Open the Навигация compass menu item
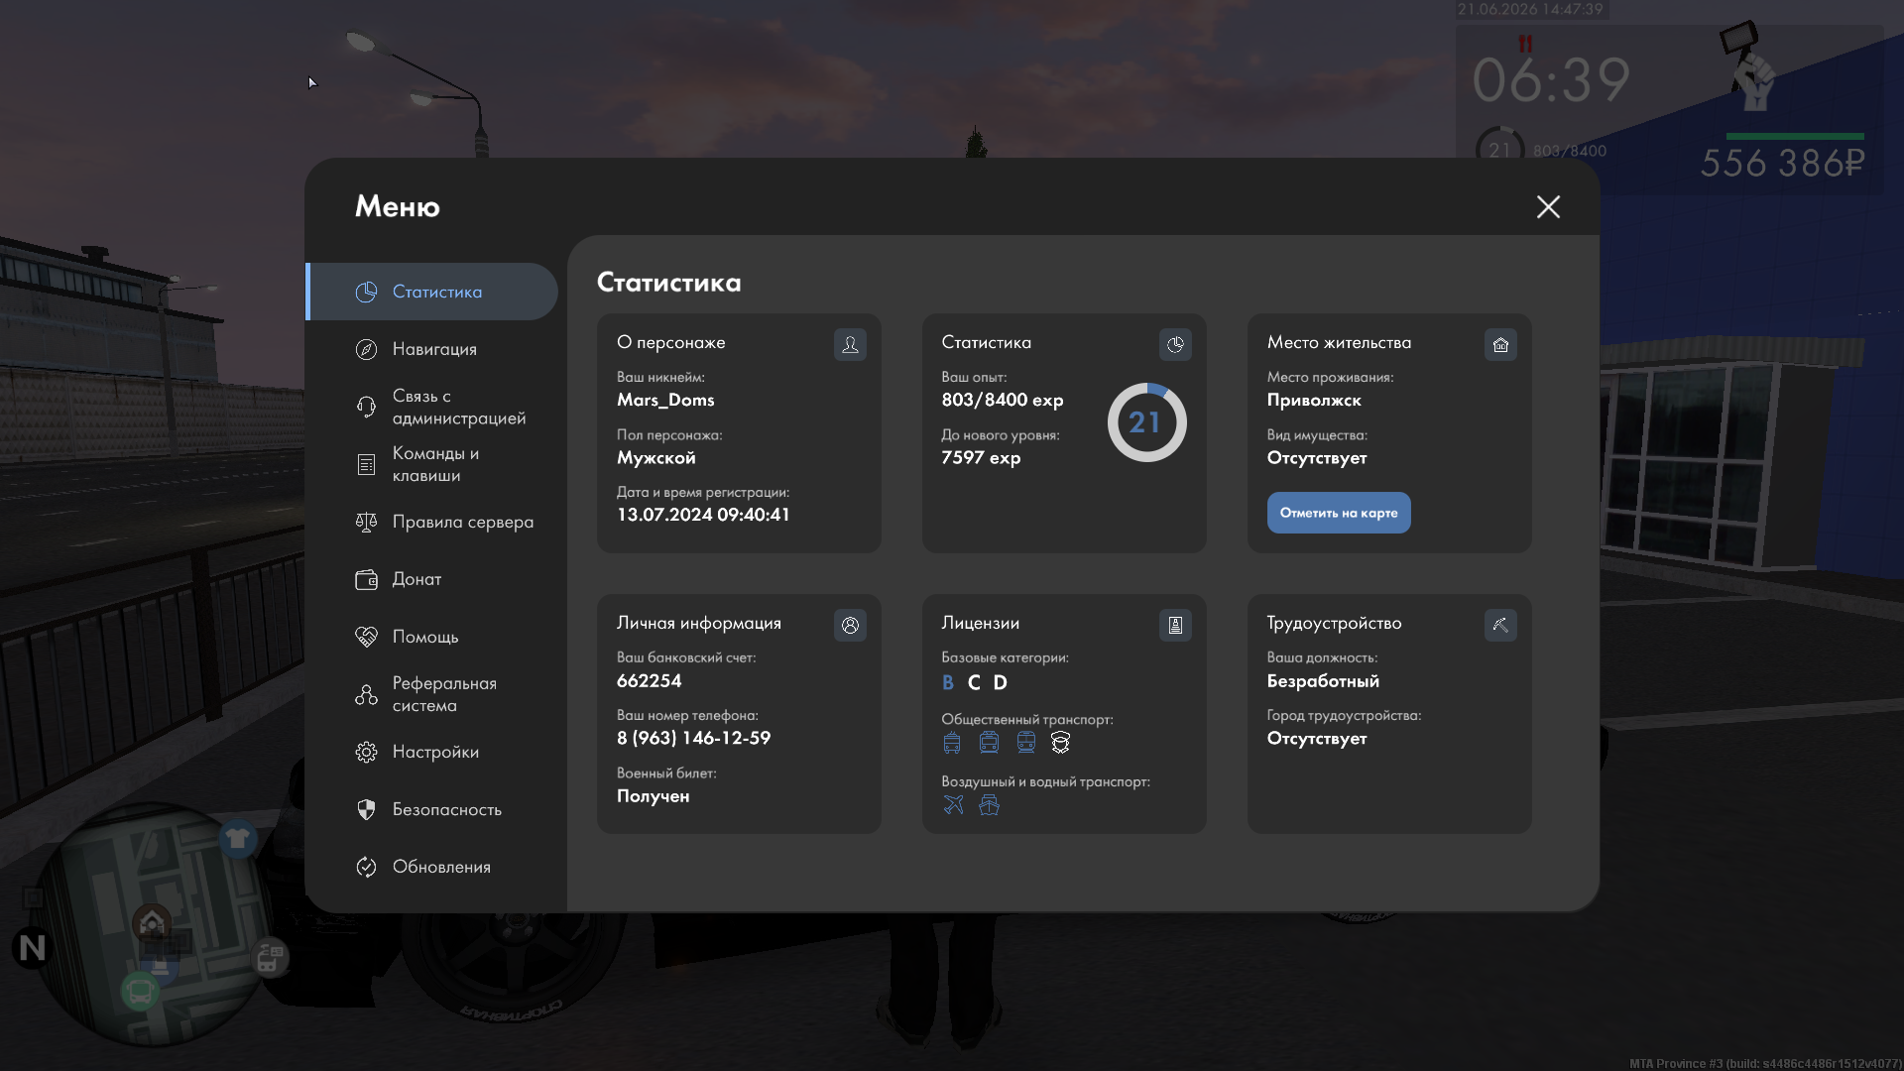The image size is (1904, 1071). coord(431,349)
